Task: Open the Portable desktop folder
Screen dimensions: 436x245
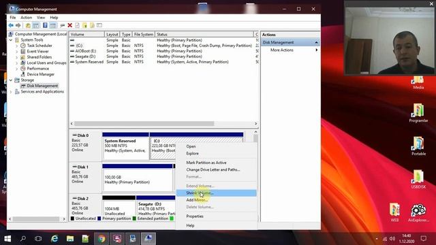Action: coord(418,146)
